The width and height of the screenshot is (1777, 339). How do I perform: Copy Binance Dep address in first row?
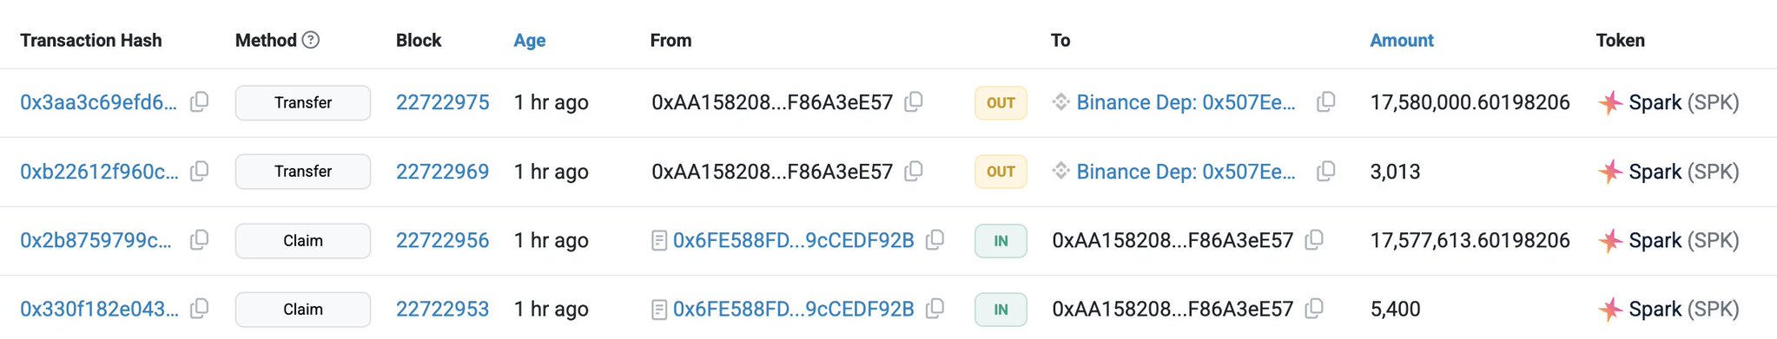pos(1325,102)
